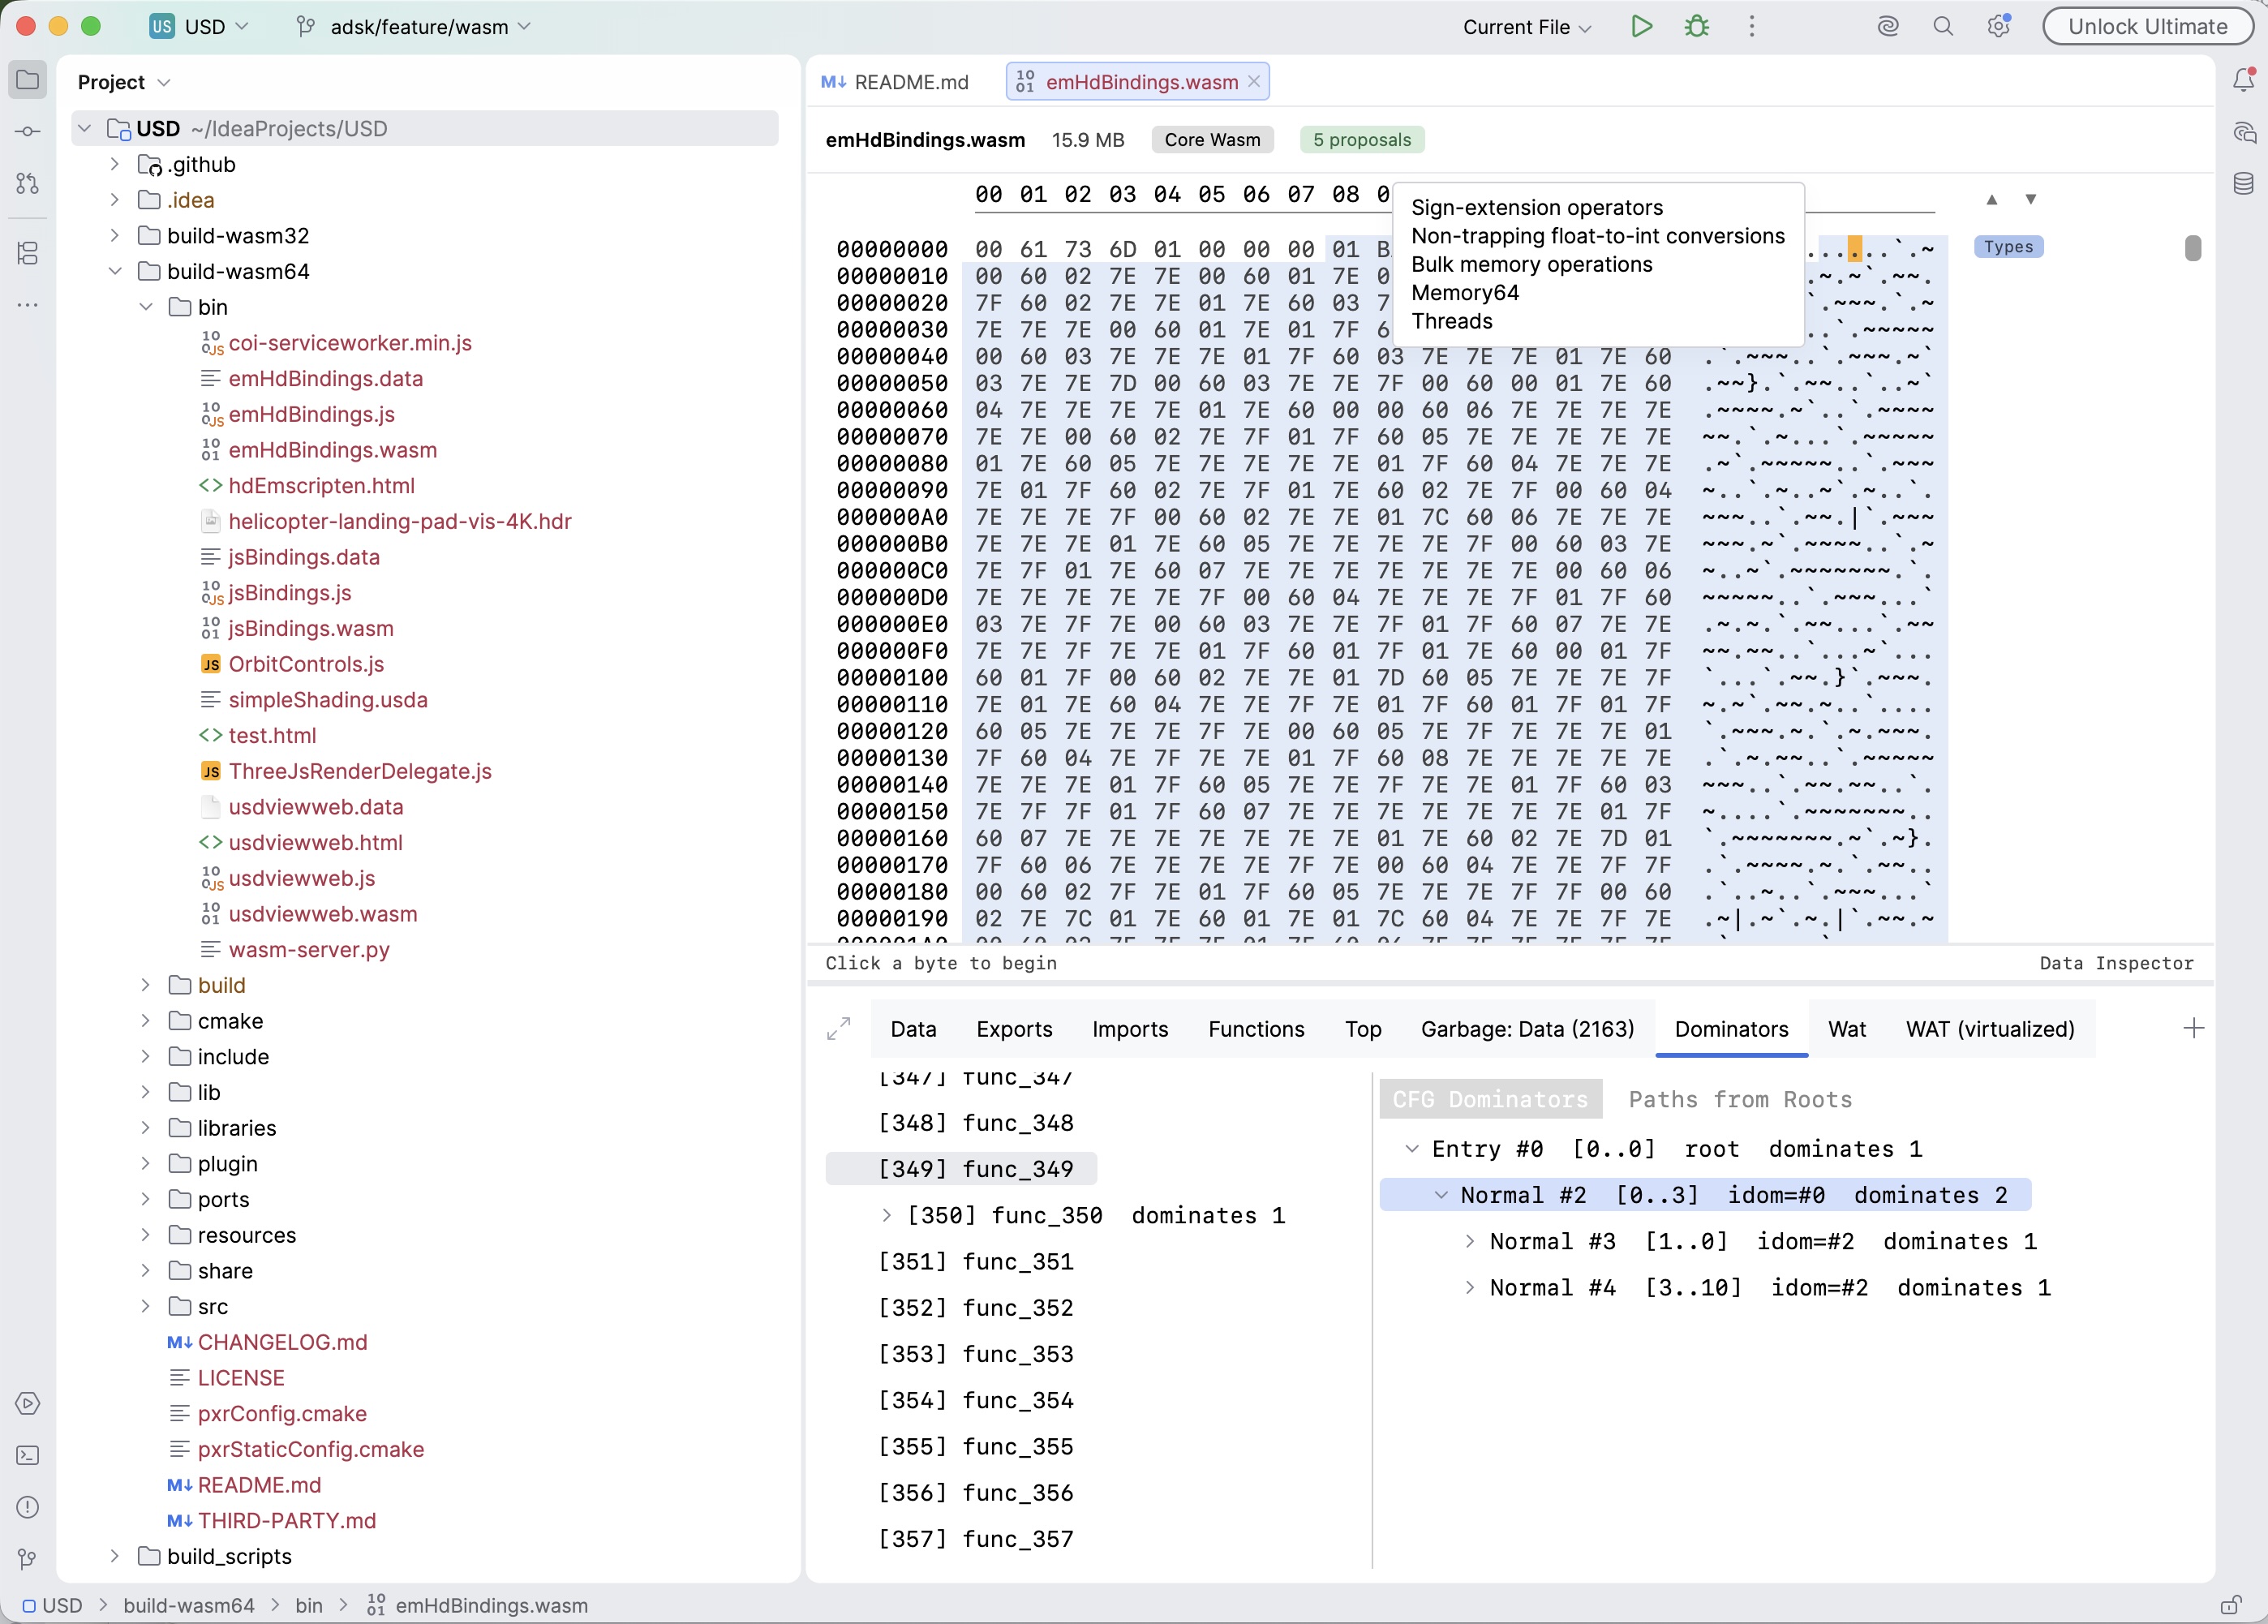Open the adsk/feature/wasm branch dropdown
The width and height of the screenshot is (2268, 1624).
click(415, 27)
